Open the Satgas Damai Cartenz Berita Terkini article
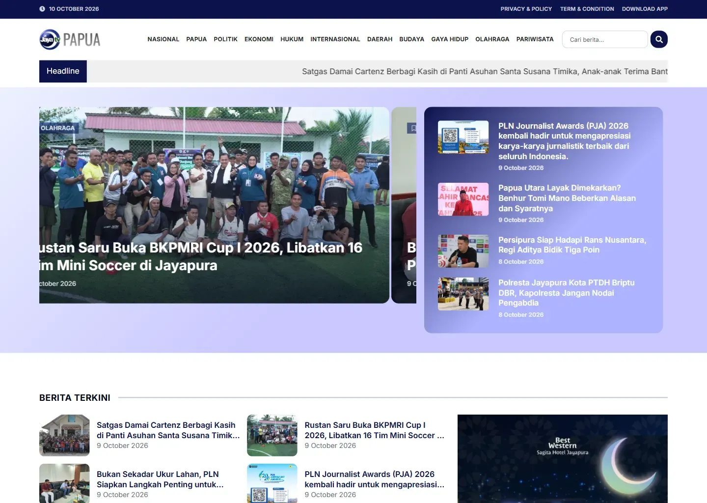This screenshot has width=707, height=503. pyautogui.click(x=168, y=430)
